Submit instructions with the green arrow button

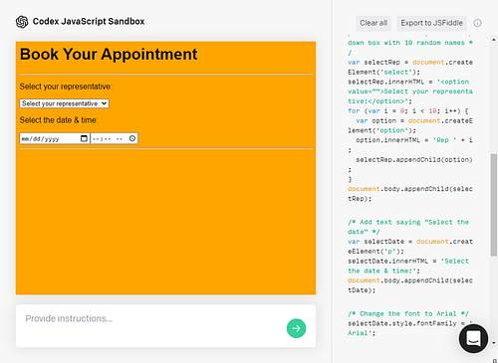pyautogui.click(x=296, y=328)
